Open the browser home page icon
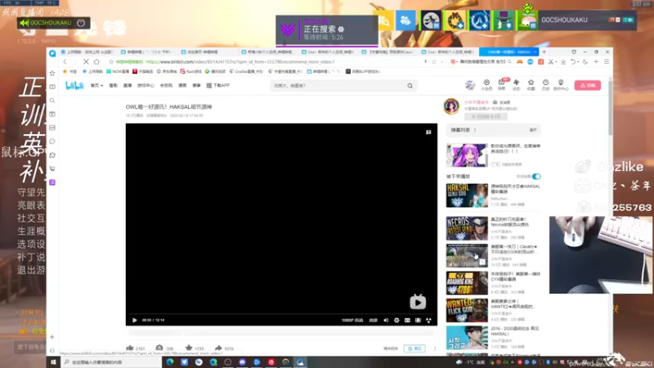 click(x=96, y=61)
